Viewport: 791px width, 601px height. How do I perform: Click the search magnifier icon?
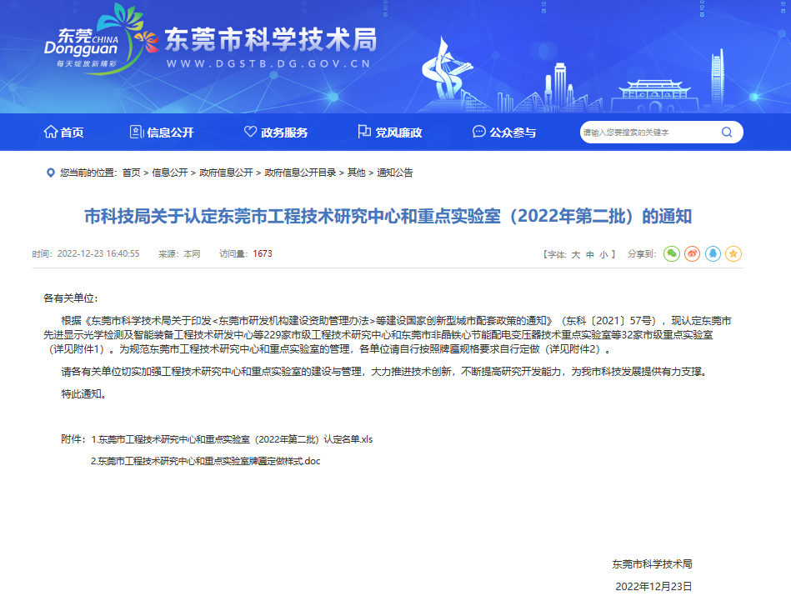(x=727, y=132)
